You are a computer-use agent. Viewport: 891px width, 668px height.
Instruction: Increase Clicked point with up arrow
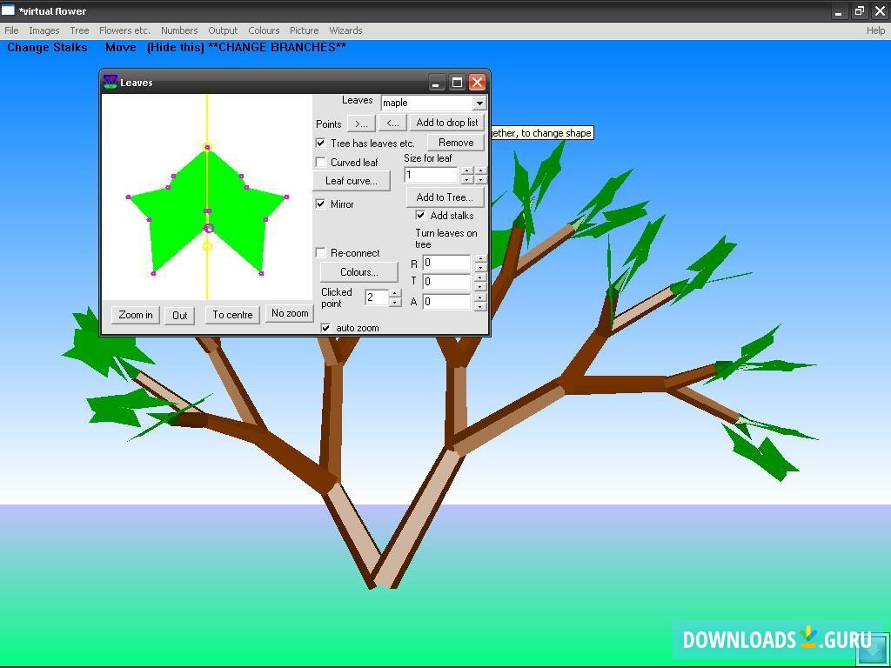396,293
